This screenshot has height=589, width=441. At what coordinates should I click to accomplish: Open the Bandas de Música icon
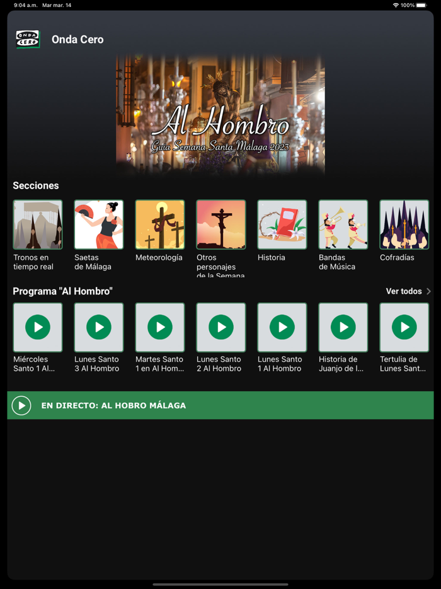point(343,225)
